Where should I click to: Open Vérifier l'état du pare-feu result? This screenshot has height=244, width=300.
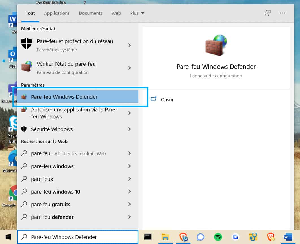[x=78, y=68]
